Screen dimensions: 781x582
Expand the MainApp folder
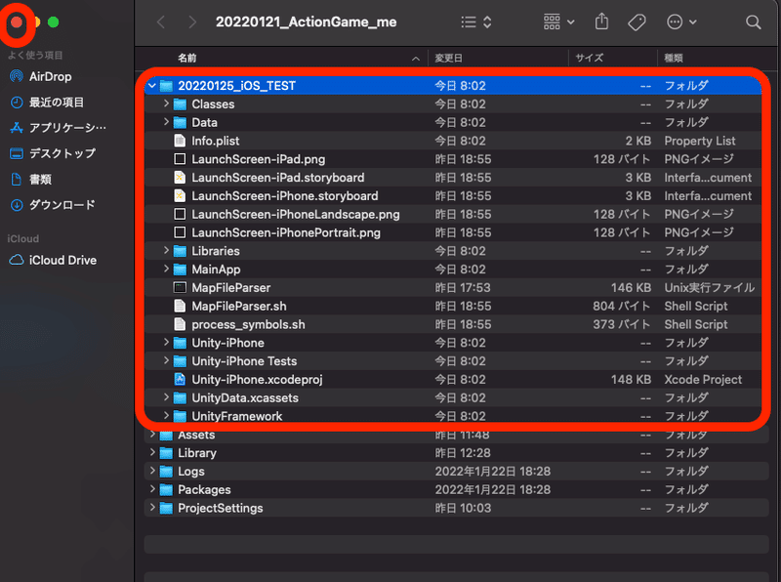(166, 270)
